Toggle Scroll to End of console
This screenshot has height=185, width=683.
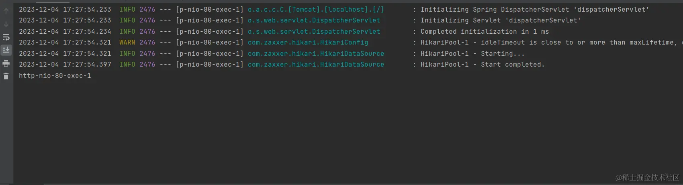coord(6,50)
